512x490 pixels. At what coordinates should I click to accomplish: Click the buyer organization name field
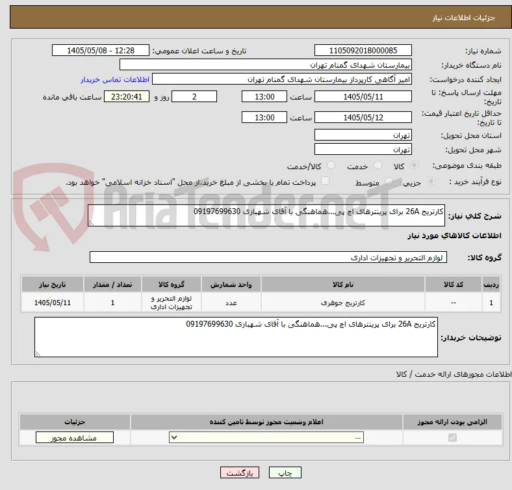point(266,65)
